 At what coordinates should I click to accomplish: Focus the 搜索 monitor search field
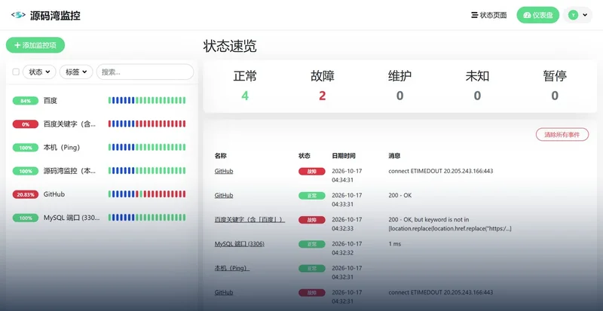click(x=145, y=72)
